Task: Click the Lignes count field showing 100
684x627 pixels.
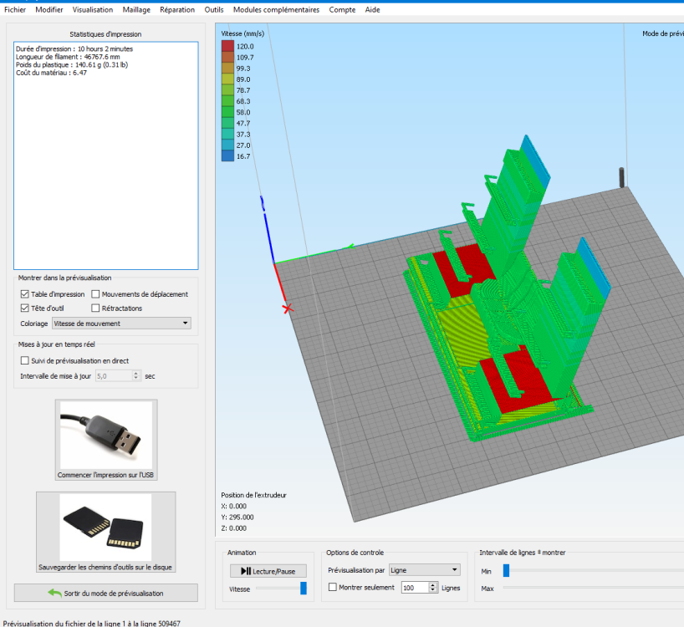Action: point(415,588)
